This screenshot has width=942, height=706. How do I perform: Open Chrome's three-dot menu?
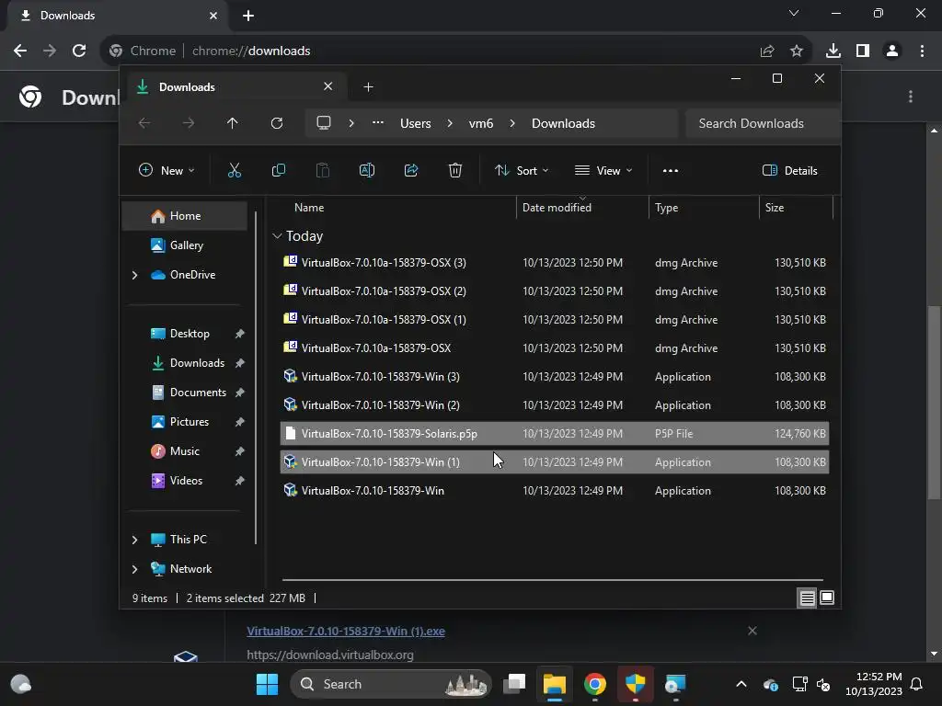pos(922,51)
